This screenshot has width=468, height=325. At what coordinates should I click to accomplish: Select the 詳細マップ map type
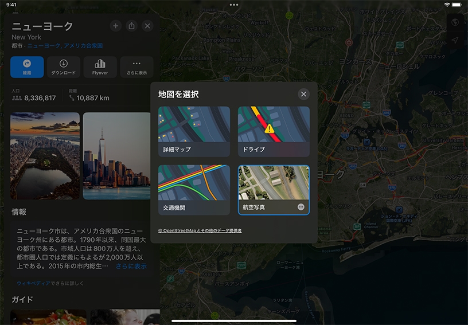[194, 131]
